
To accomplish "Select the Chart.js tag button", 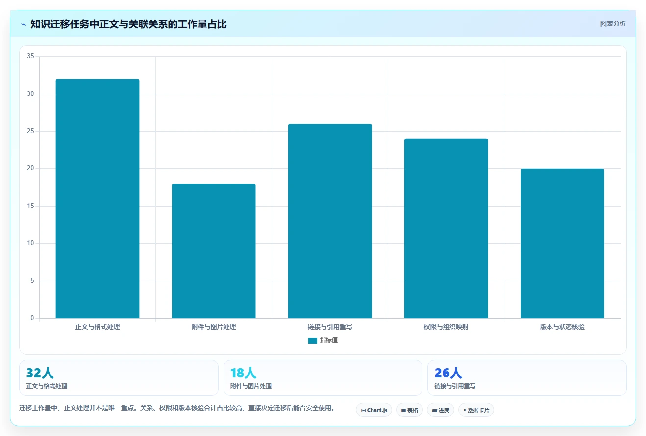I will click(374, 410).
